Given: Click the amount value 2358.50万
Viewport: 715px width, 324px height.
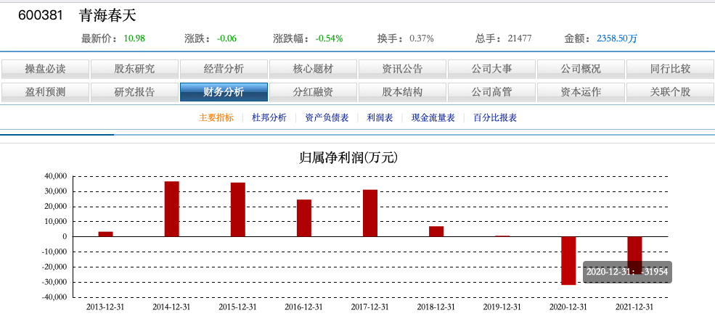Looking at the screenshot, I should coord(618,38).
